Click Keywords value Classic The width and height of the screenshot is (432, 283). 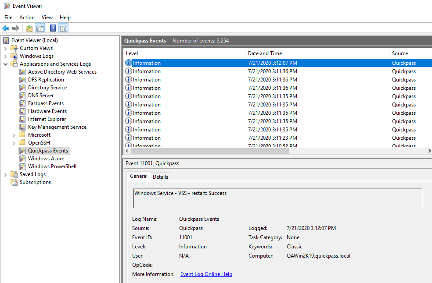click(x=294, y=247)
